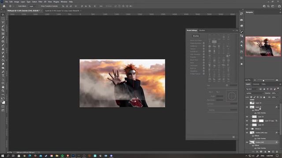The image size is (282, 158).
Task: Switch to the second document tab
Action: (x=62, y=11)
